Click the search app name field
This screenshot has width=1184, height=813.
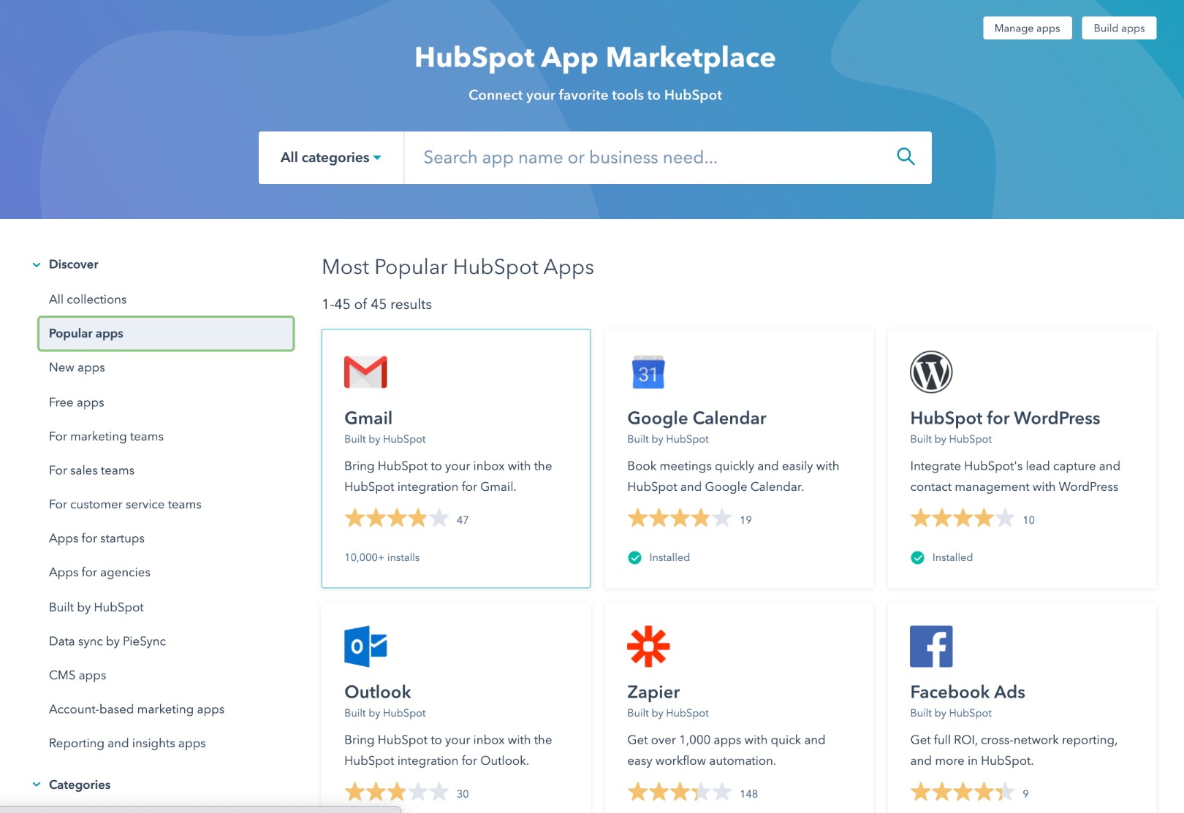point(650,158)
